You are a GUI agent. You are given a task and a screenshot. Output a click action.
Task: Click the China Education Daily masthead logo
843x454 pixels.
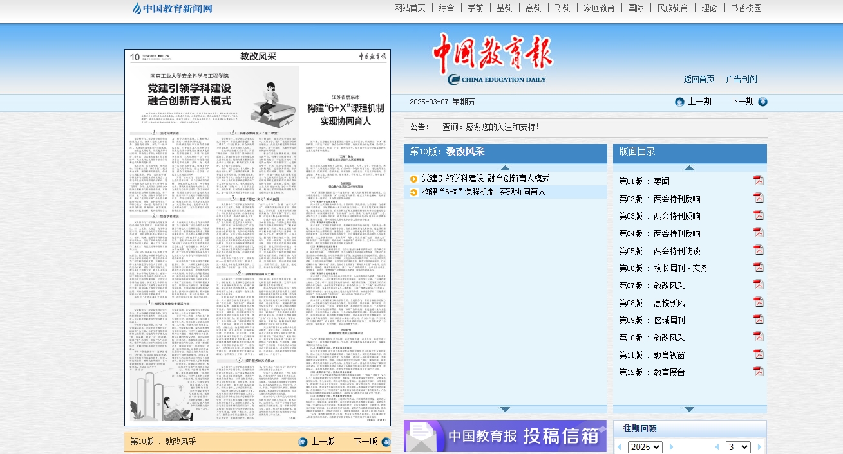pyautogui.click(x=493, y=59)
